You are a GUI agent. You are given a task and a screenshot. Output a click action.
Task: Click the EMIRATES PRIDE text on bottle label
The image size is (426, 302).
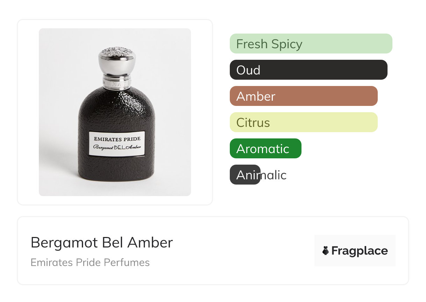pyautogui.click(x=117, y=139)
